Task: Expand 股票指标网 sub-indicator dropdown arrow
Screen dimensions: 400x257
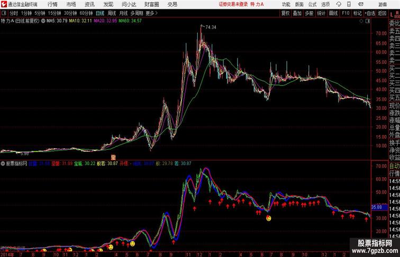Action: (x=3, y=164)
